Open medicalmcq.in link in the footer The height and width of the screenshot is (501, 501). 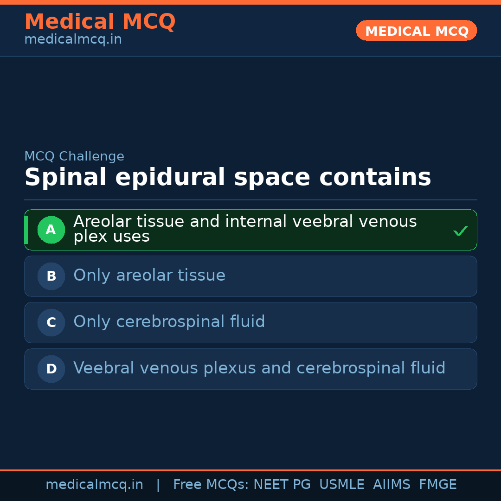tap(94, 485)
